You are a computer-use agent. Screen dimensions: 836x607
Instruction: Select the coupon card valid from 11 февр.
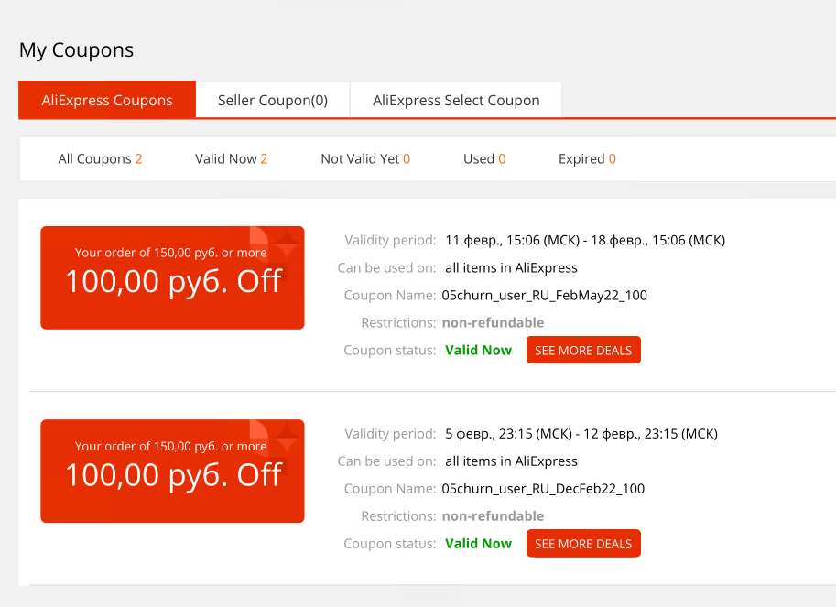(x=172, y=277)
